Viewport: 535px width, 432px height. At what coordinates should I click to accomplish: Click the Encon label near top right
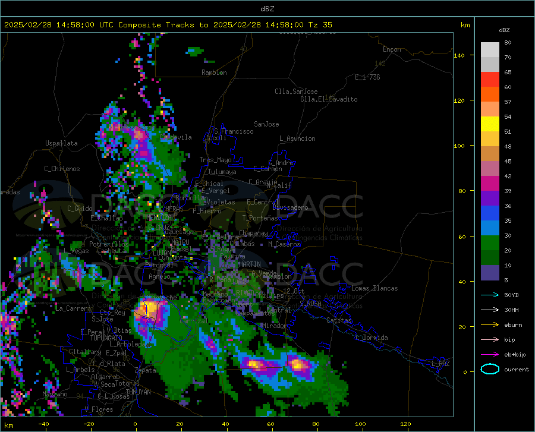point(392,49)
